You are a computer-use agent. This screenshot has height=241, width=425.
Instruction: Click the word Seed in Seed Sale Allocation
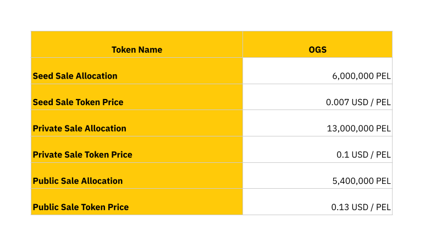(43, 76)
